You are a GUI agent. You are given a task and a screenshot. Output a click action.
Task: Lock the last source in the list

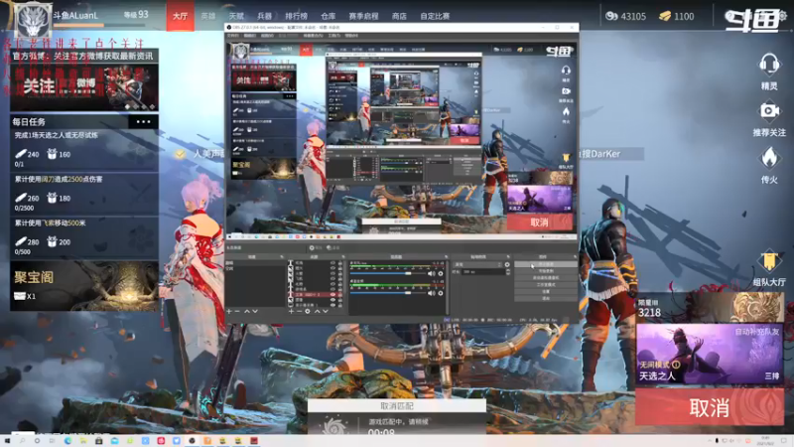click(340, 305)
